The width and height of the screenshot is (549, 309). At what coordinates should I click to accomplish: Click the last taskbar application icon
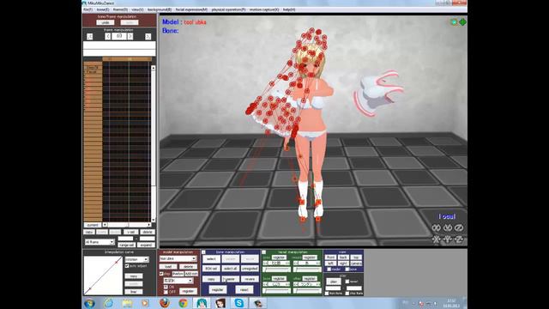click(258, 303)
